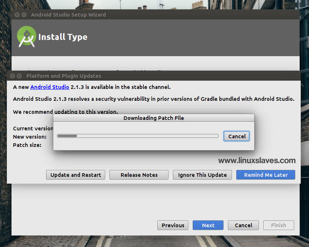The width and height of the screenshot is (309, 247).
Task: Close the Android Studio Setup Wizard window
Action: pyautogui.click(x=17, y=15)
